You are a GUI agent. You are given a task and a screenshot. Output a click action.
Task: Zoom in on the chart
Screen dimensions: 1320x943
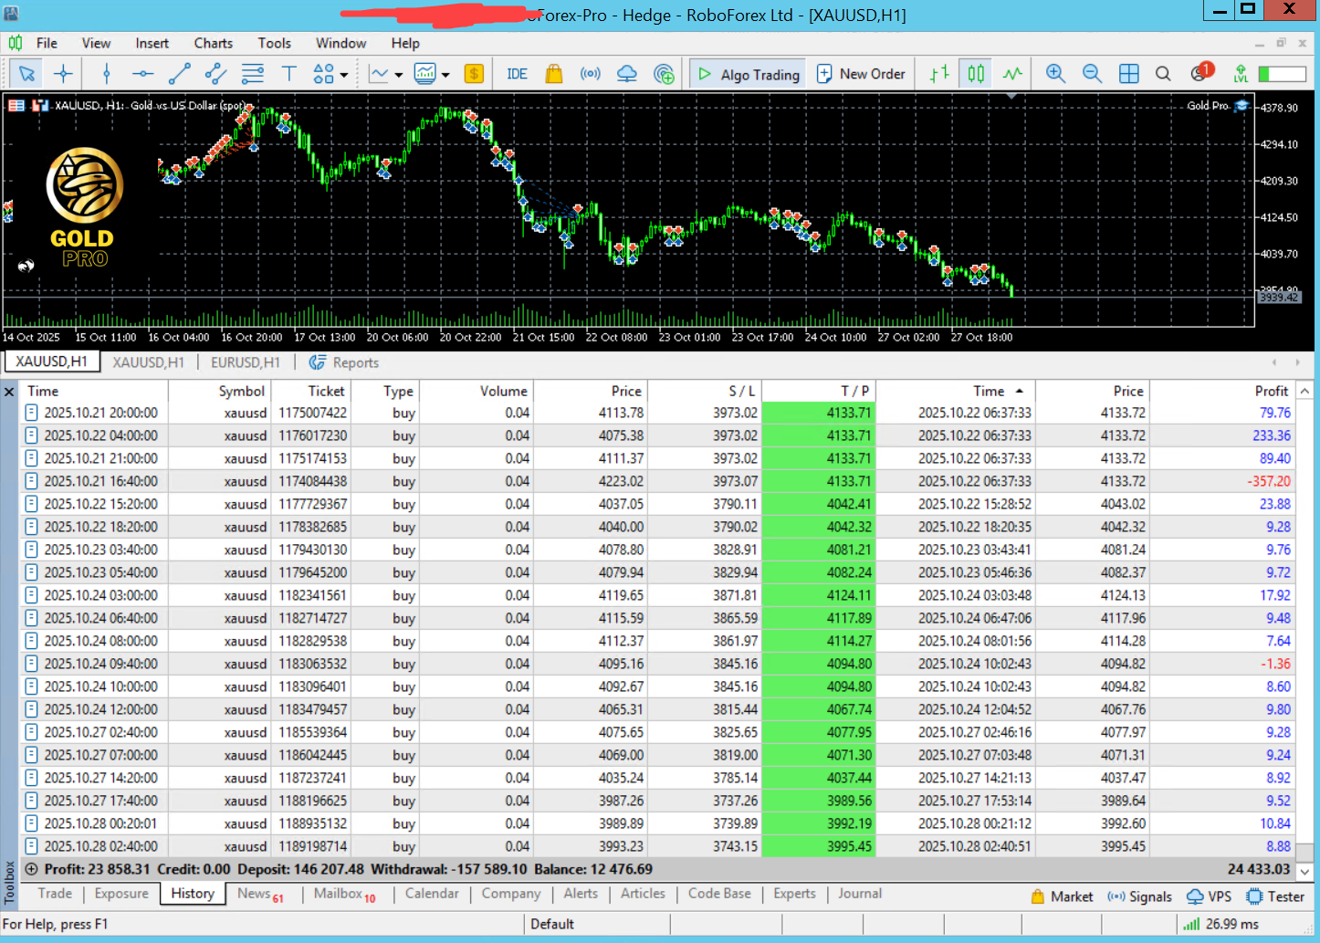coord(1055,74)
